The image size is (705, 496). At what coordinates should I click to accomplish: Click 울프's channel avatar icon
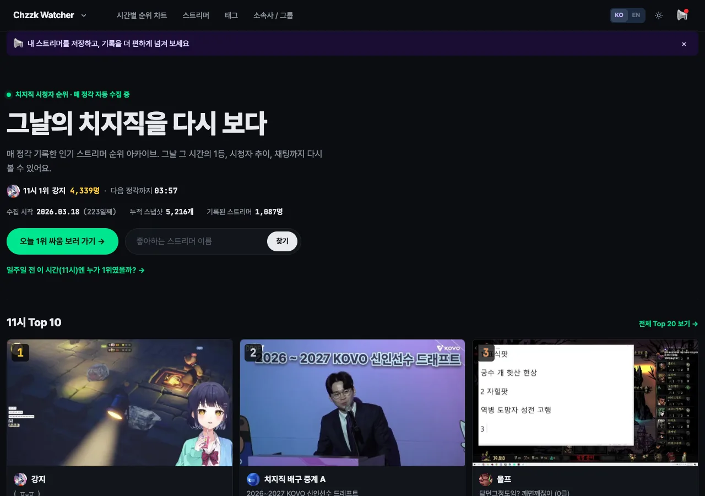(486, 479)
